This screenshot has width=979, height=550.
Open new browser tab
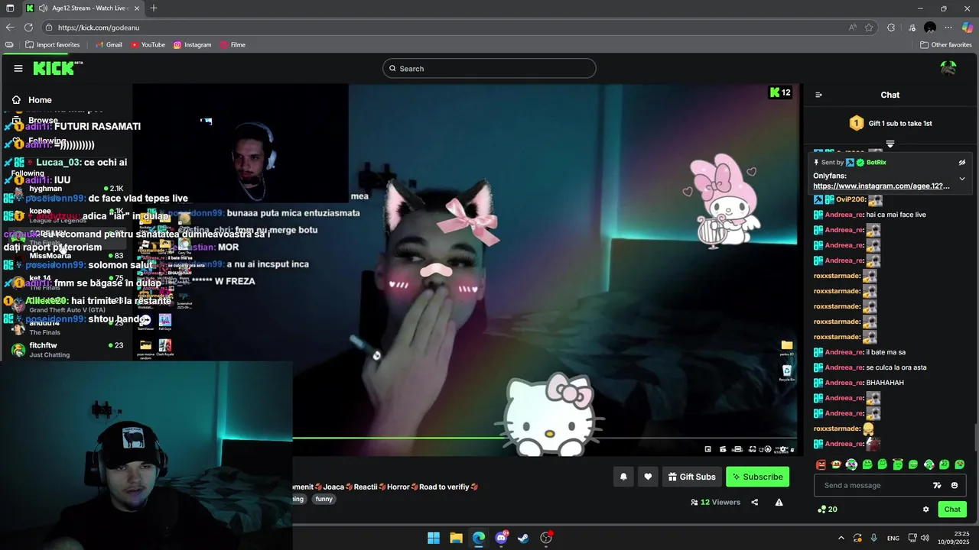pos(154,8)
